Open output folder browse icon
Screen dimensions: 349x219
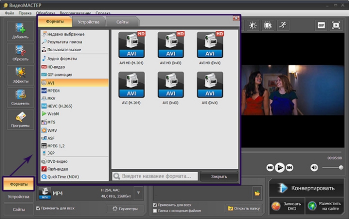click(x=257, y=193)
